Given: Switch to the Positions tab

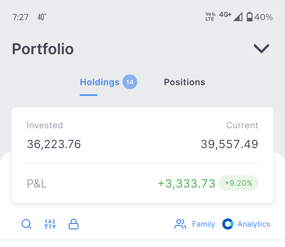Looking at the screenshot, I should (x=184, y=82).
